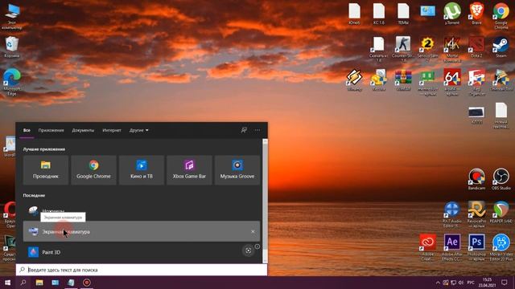
Task: Open the volume control in system tray
Action: (x=461, y=283)
